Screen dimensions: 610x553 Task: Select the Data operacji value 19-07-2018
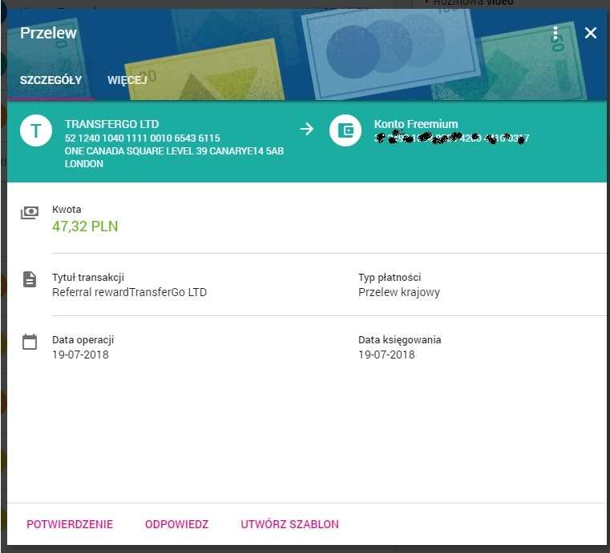(x=80, y=355)
